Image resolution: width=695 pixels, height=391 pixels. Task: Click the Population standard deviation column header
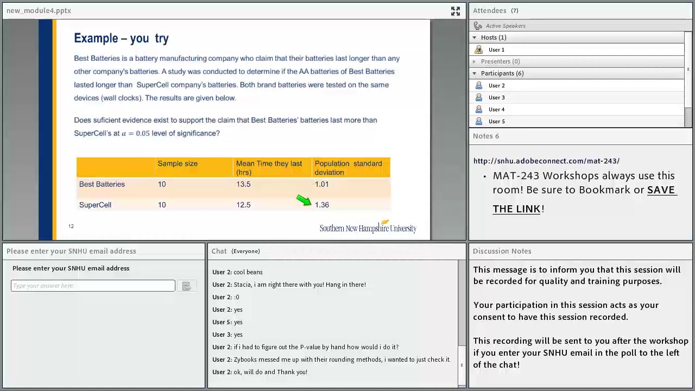pyautogui.click(x=349, y=168)
